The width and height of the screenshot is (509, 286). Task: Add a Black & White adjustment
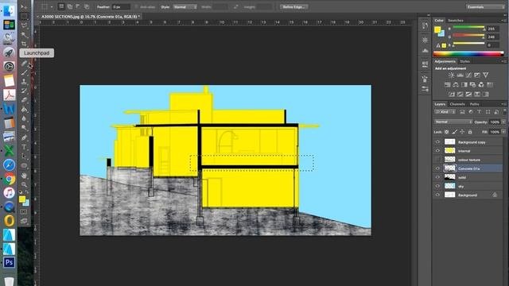tap(464, 85)
